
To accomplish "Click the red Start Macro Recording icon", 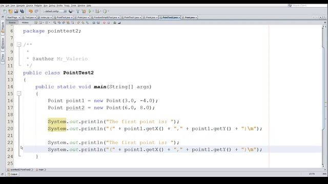I will click(104, 22).
